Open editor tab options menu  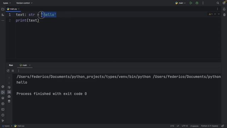point(217,9)
